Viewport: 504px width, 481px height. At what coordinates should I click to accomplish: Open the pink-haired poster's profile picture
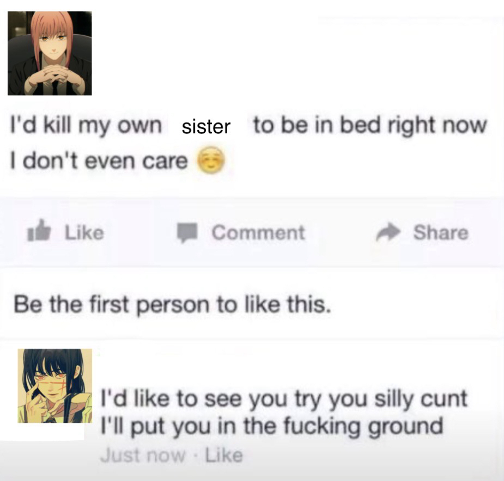coord(50,53)
